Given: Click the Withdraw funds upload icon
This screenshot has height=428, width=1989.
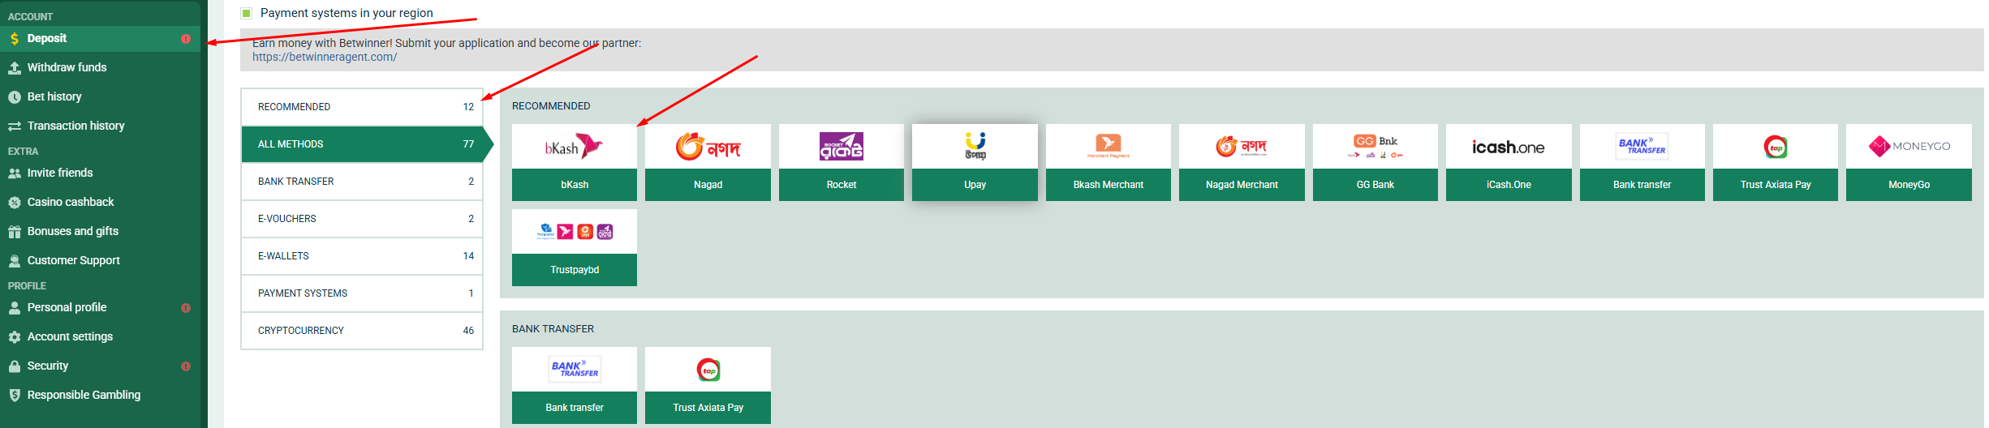Looking at the screenshot, I should point(15,68).
